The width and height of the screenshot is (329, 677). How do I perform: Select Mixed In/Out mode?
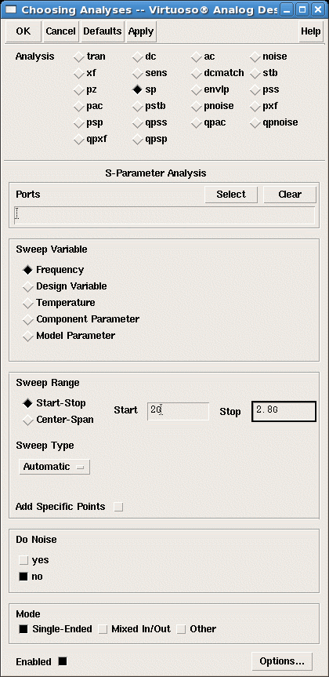[x=103, y=629]
